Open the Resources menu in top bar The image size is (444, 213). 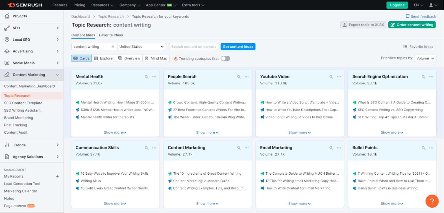[102, 5]
